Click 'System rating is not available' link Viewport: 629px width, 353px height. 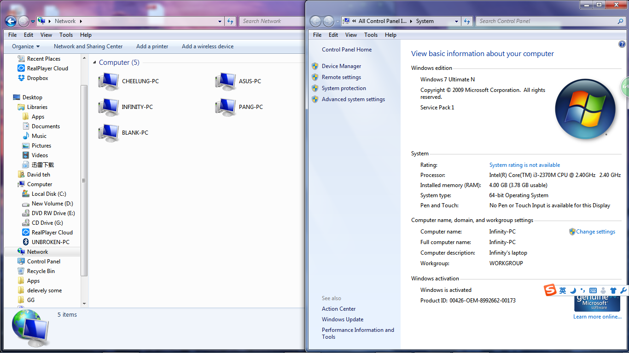[x=524, y=165]
